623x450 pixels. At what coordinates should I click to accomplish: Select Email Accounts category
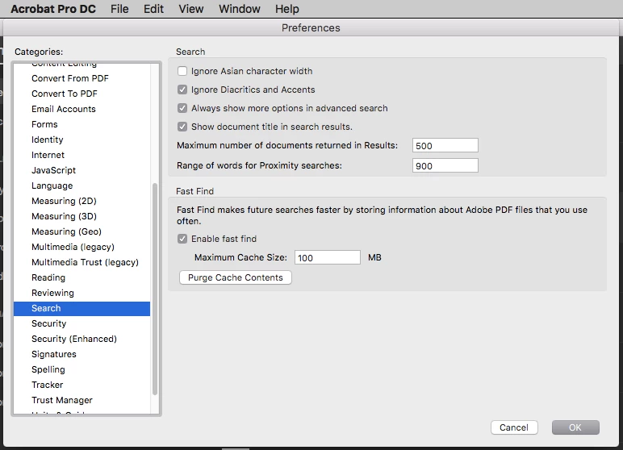(x=82, y=109)
